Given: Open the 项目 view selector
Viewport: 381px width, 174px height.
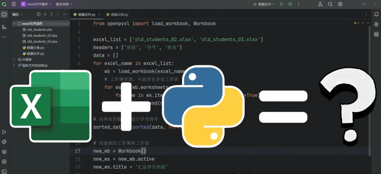Looking at the screenshot, I should 18,14.
